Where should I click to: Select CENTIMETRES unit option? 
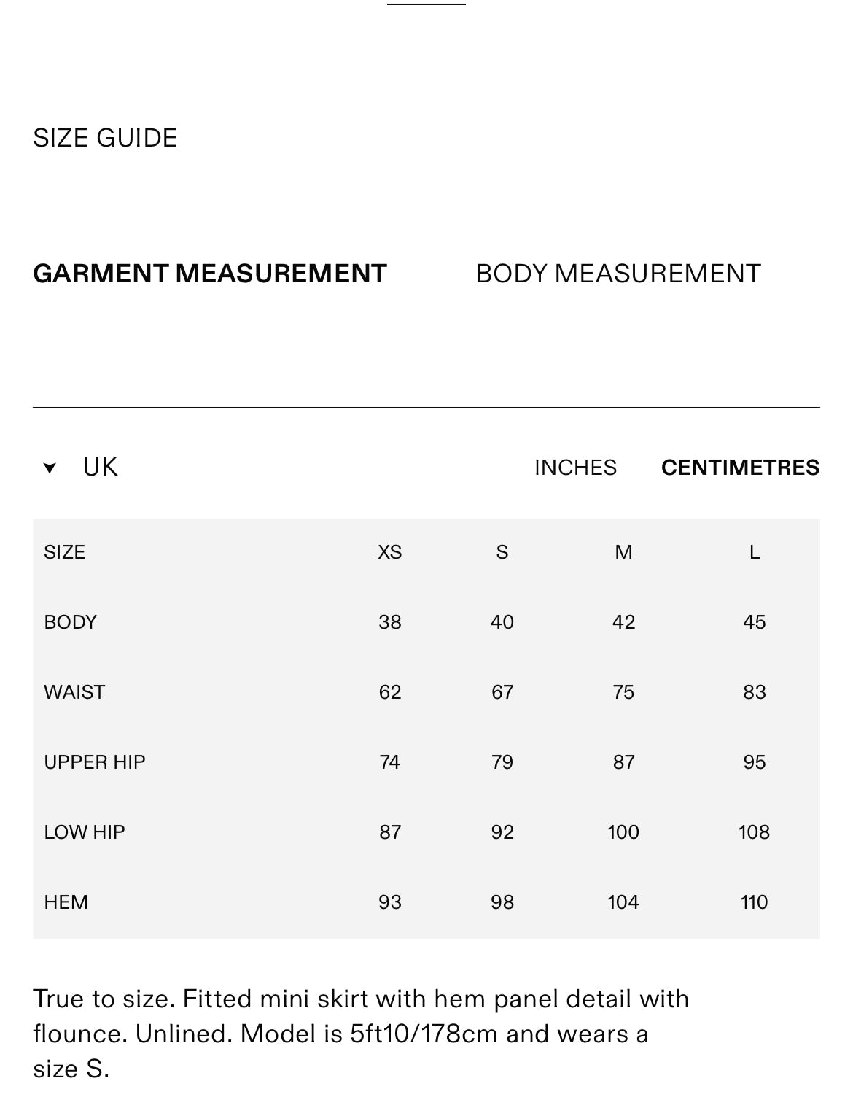tap(740, 468)
